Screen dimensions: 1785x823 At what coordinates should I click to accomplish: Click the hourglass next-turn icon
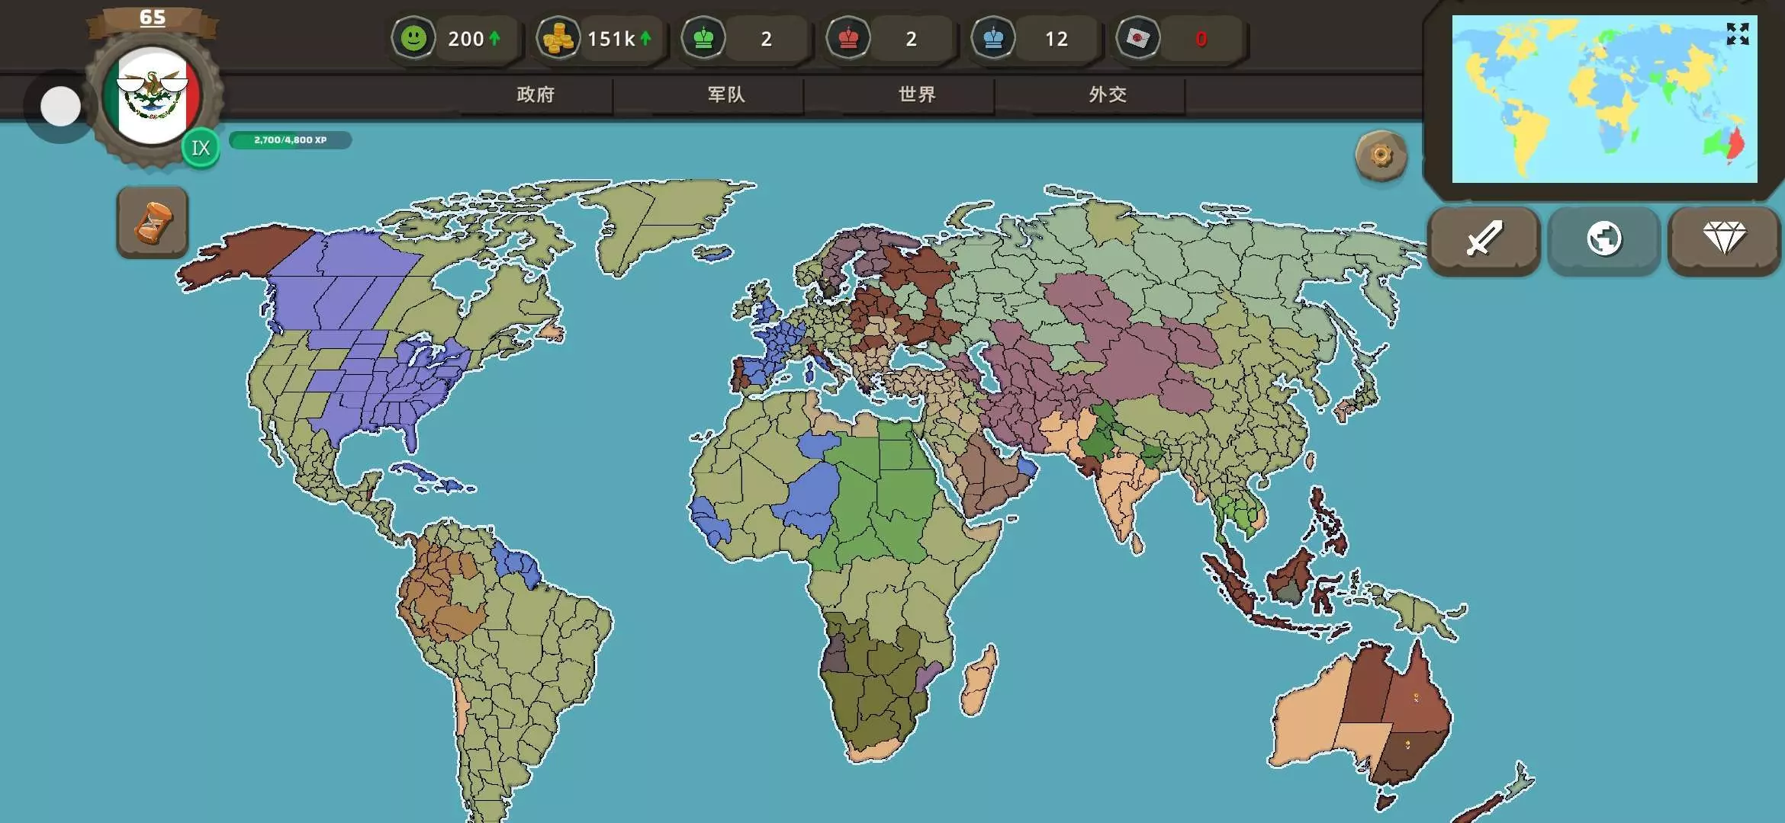(x=153, y=223)
